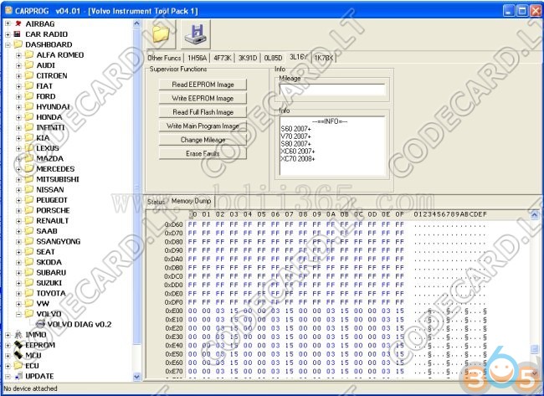
Task: Click the DASHBOARD folder icon
Action: pyautogui.click(x=18, y=44)
